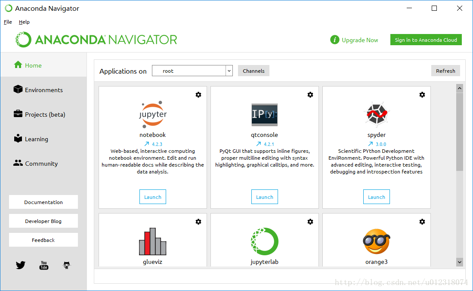473x291 pixels.
Task: Click the glueviz application name
Action: (x=153, y=262)
